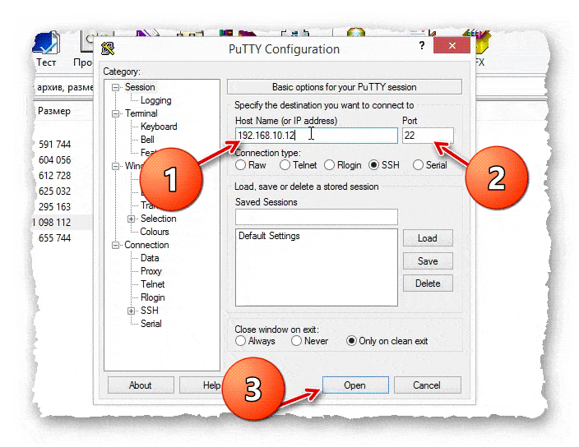
Task: Select the Raw connection type
Action: [240, 165]
